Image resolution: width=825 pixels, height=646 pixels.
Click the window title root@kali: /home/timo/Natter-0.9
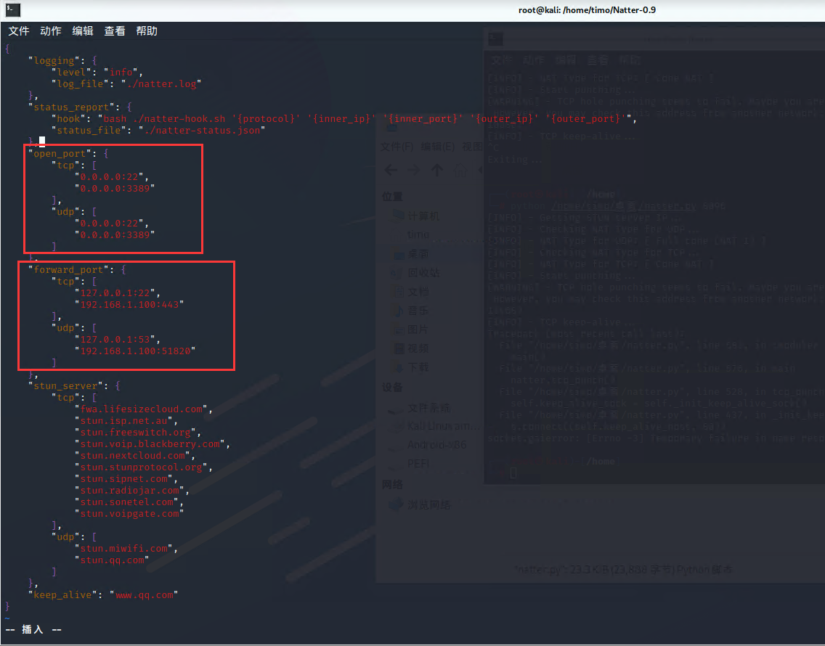coord(588,10)
